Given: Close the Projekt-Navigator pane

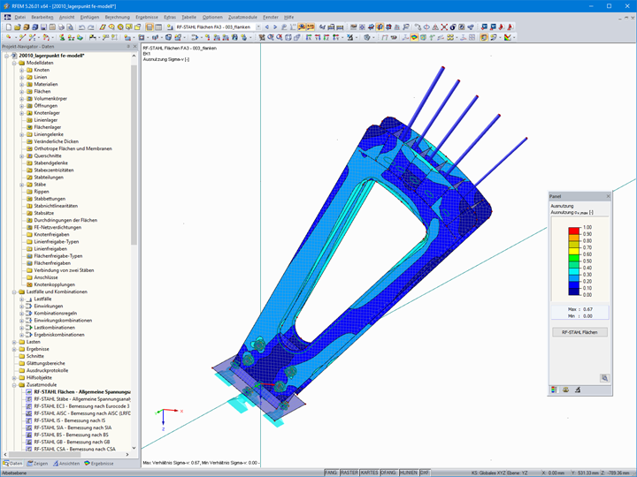Looking at the screenshot, I should point(134,47).
